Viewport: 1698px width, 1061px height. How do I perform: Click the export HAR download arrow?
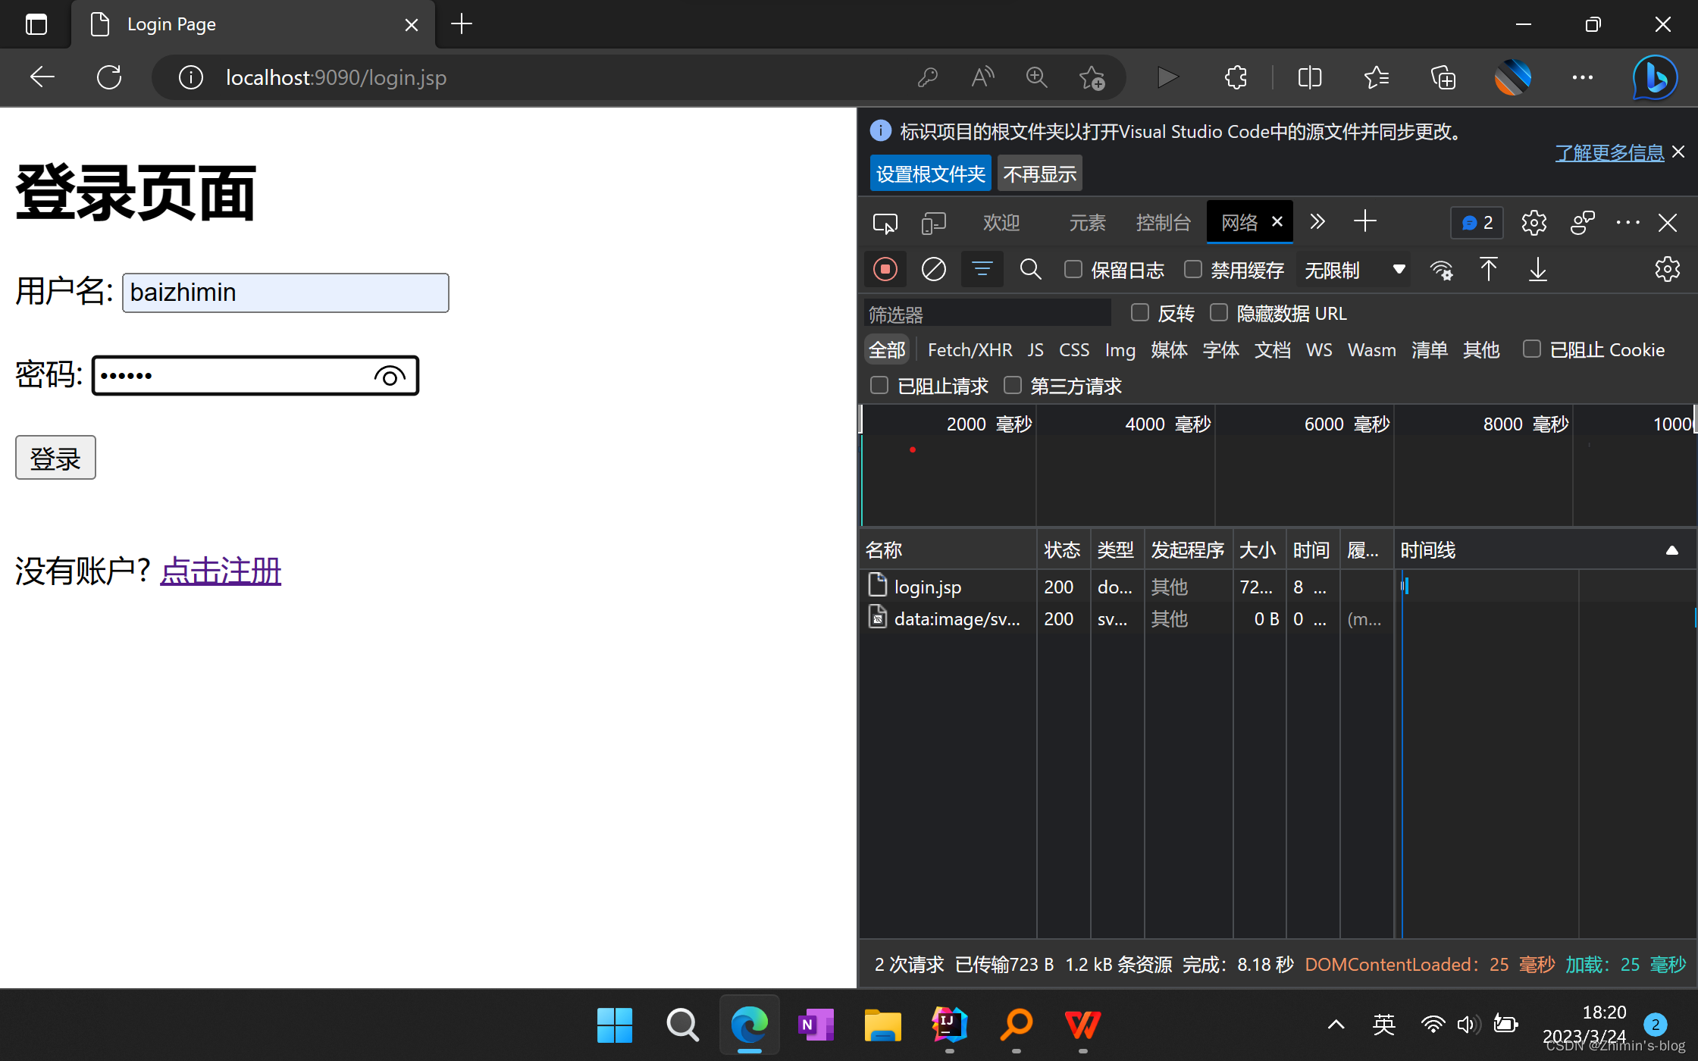(1537, 270)
